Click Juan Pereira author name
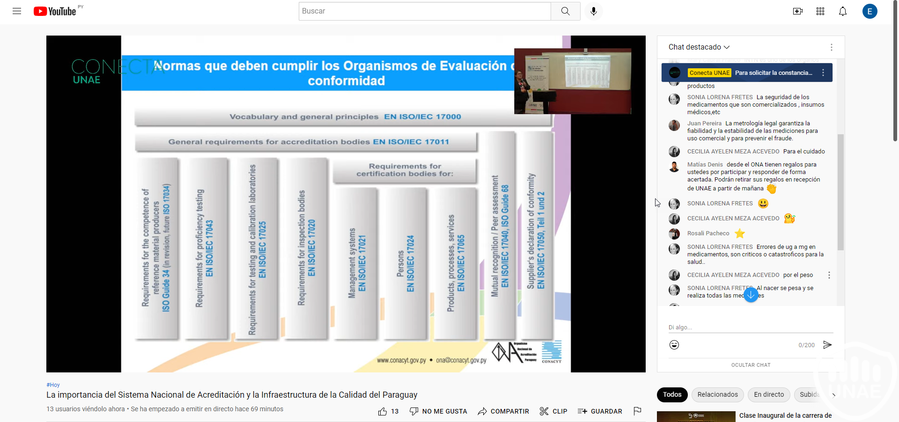Image resolution: width=899 pixels, height=422 pixels. [x=704, y=124]
